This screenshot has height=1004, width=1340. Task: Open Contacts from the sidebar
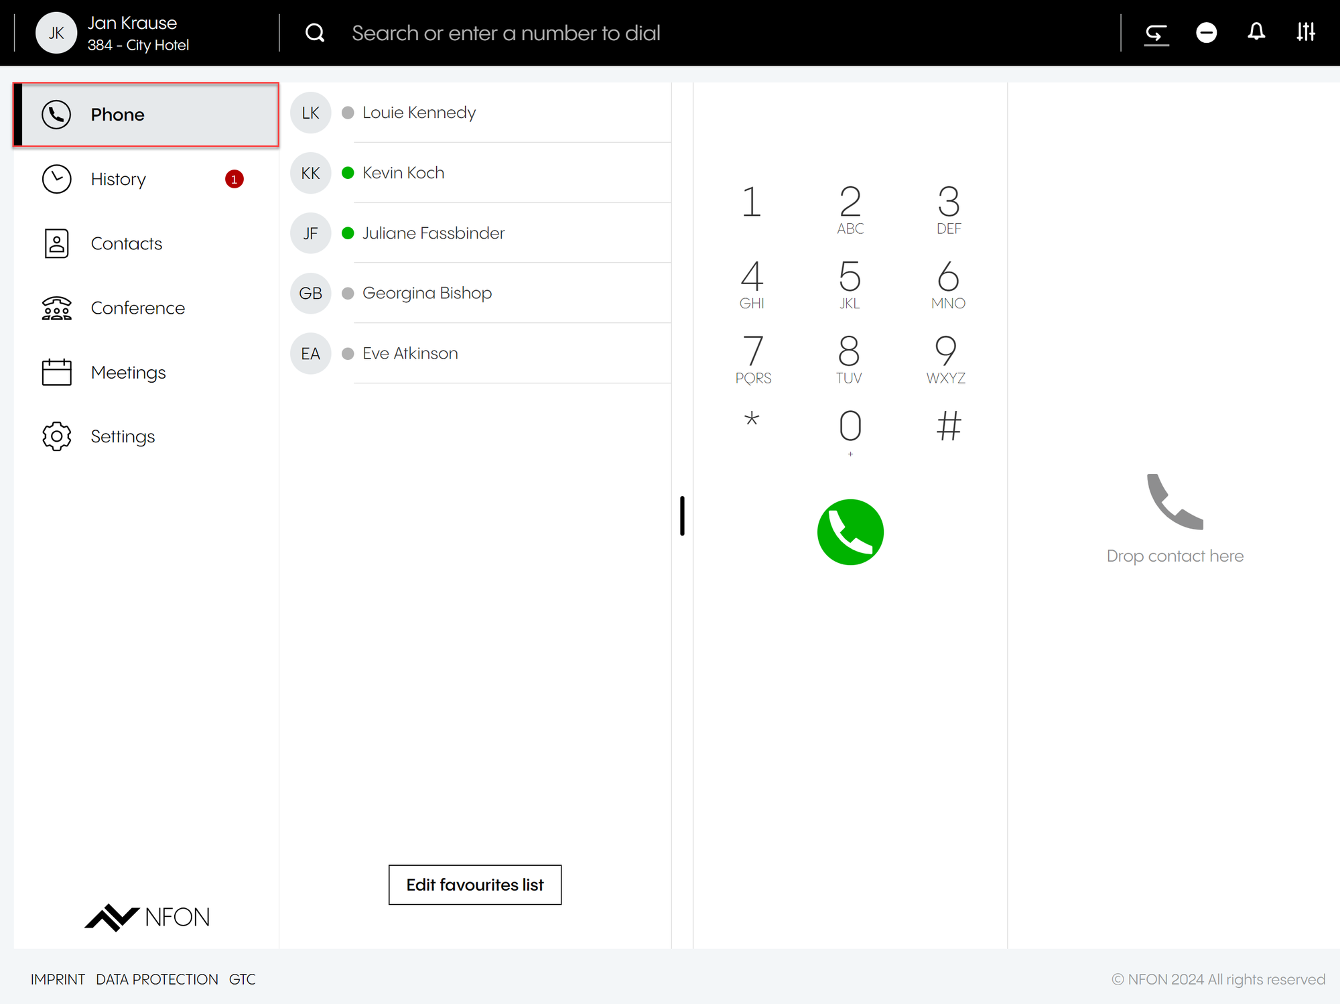click(126, 243)
